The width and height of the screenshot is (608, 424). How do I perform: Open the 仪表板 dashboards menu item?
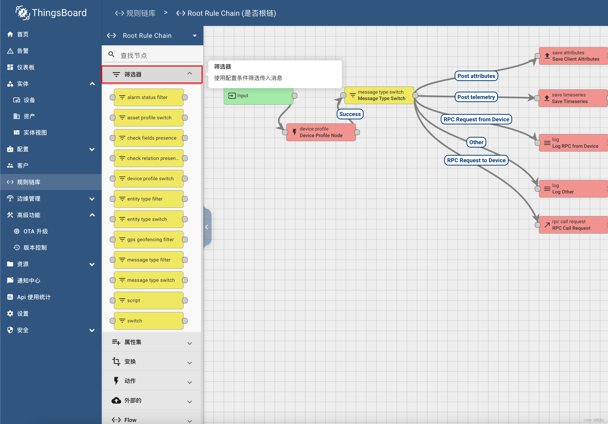(26, 67)
